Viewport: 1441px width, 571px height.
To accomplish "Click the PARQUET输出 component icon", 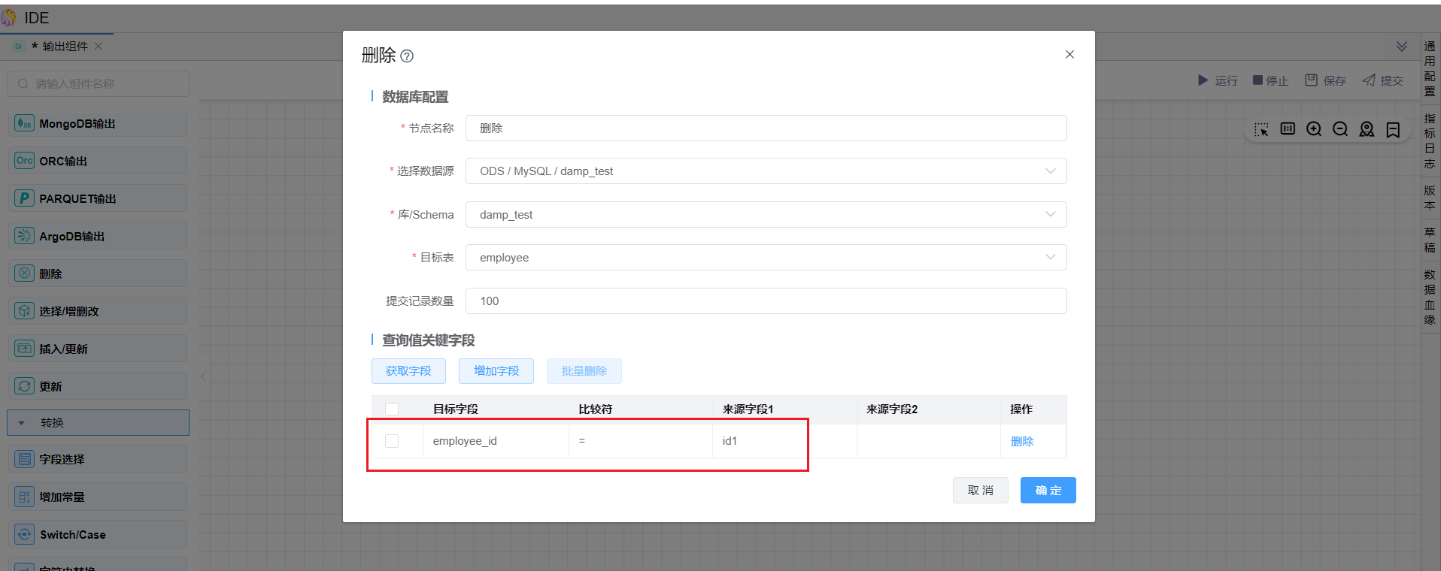I will [25, 198].
